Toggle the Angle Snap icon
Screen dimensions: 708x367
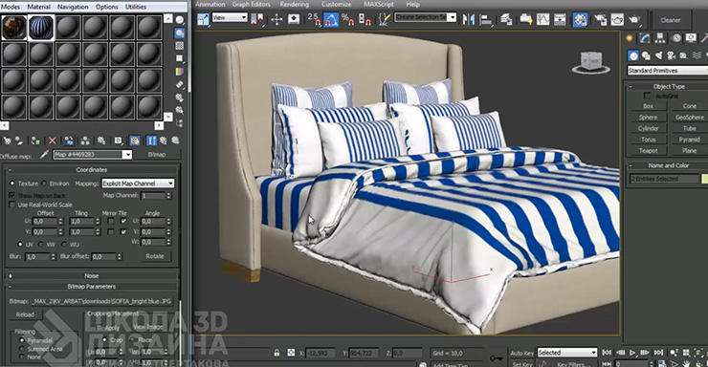click(x=330, y=19)
